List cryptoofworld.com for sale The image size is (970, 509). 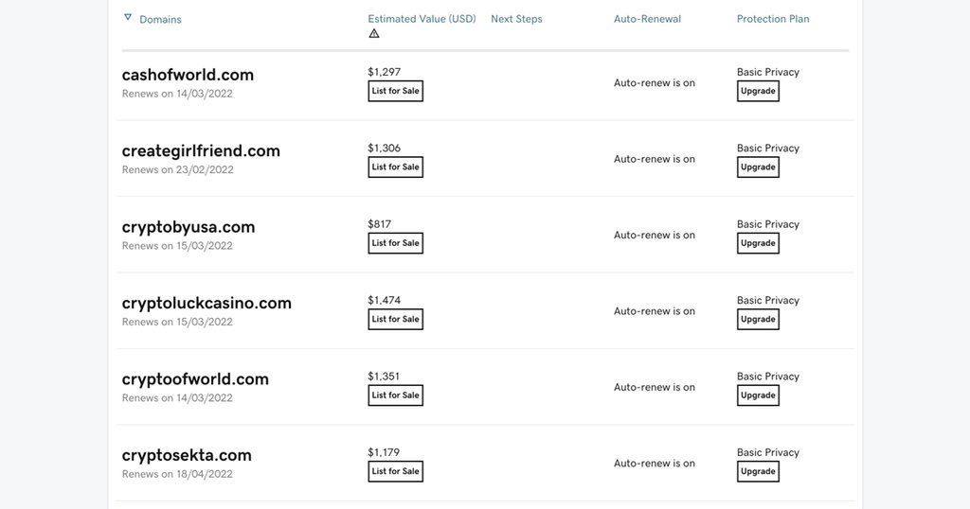tap(395, 395)
